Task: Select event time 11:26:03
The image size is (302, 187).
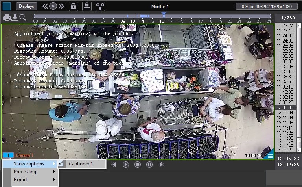Action: (x=285, y=51)
